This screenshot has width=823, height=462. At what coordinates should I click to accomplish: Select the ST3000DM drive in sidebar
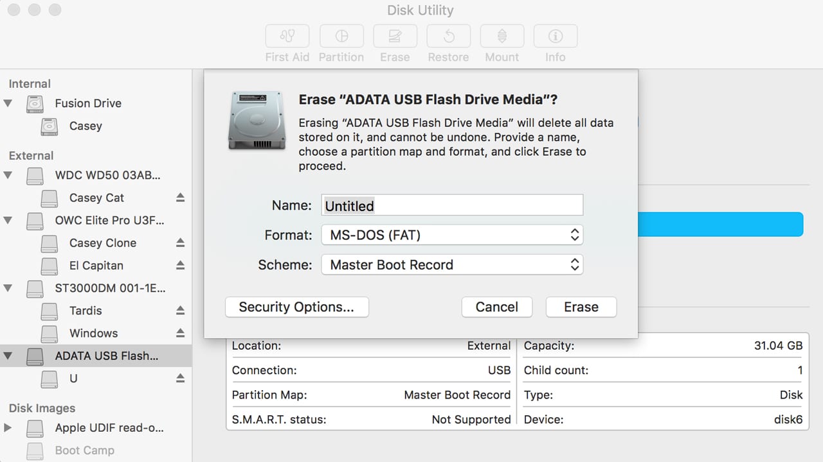coord(109,288)
